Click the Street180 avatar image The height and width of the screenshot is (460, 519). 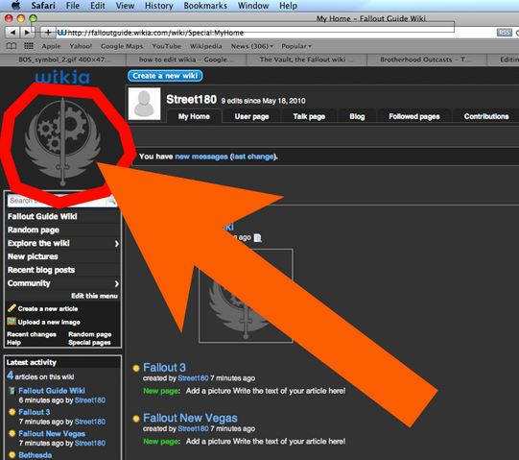point(144,104)
